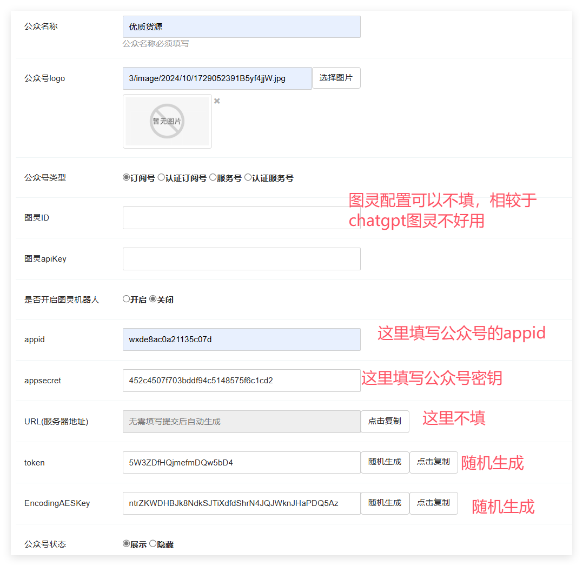Click the appid field with wxde8ac0a21135c07d
This screenshot has width=583, height=566.
(242, 339)
